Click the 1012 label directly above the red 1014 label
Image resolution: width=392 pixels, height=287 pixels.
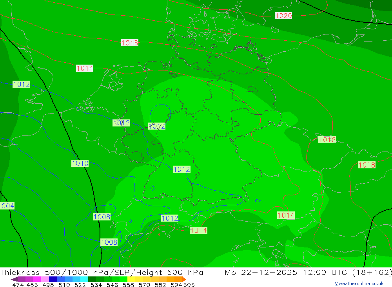(170, 218)
